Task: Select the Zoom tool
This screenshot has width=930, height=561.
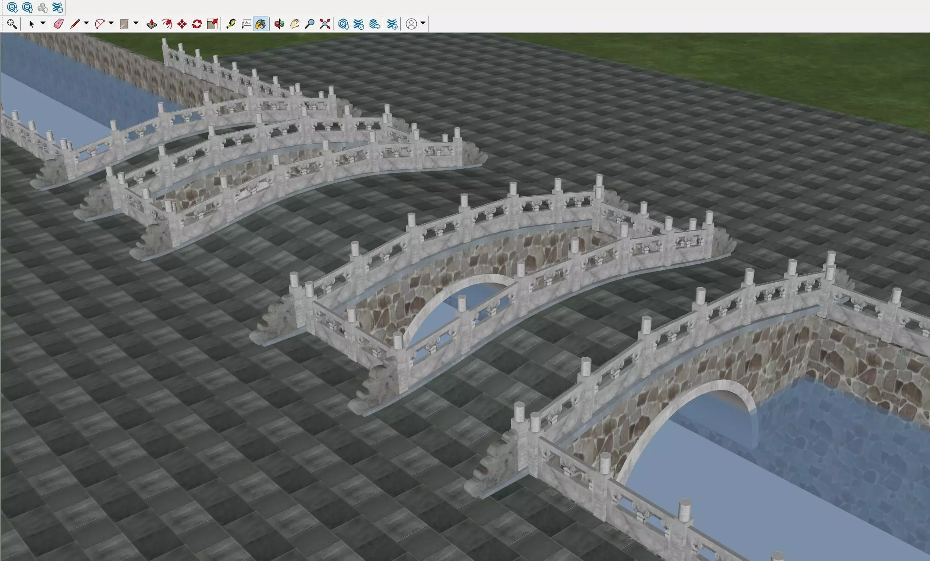Action: [310, 24]
